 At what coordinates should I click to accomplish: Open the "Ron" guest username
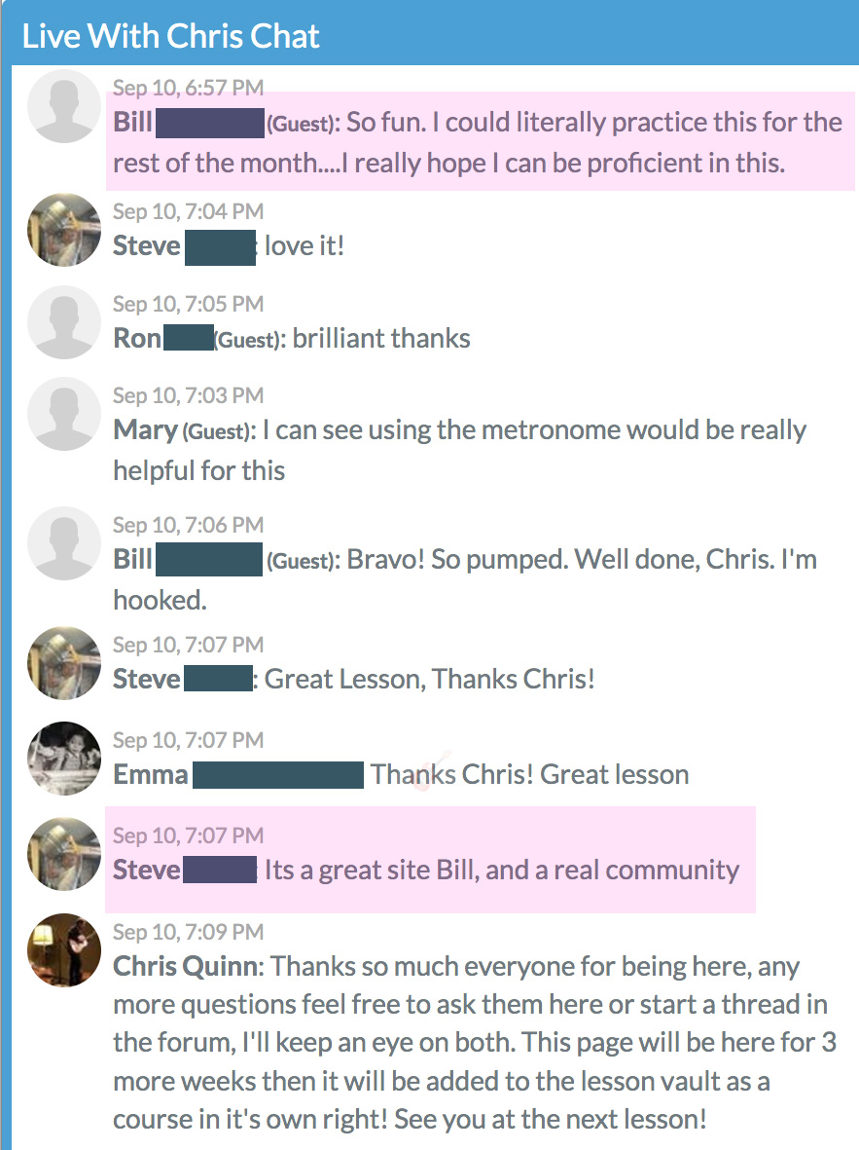(x=136, y=339)
